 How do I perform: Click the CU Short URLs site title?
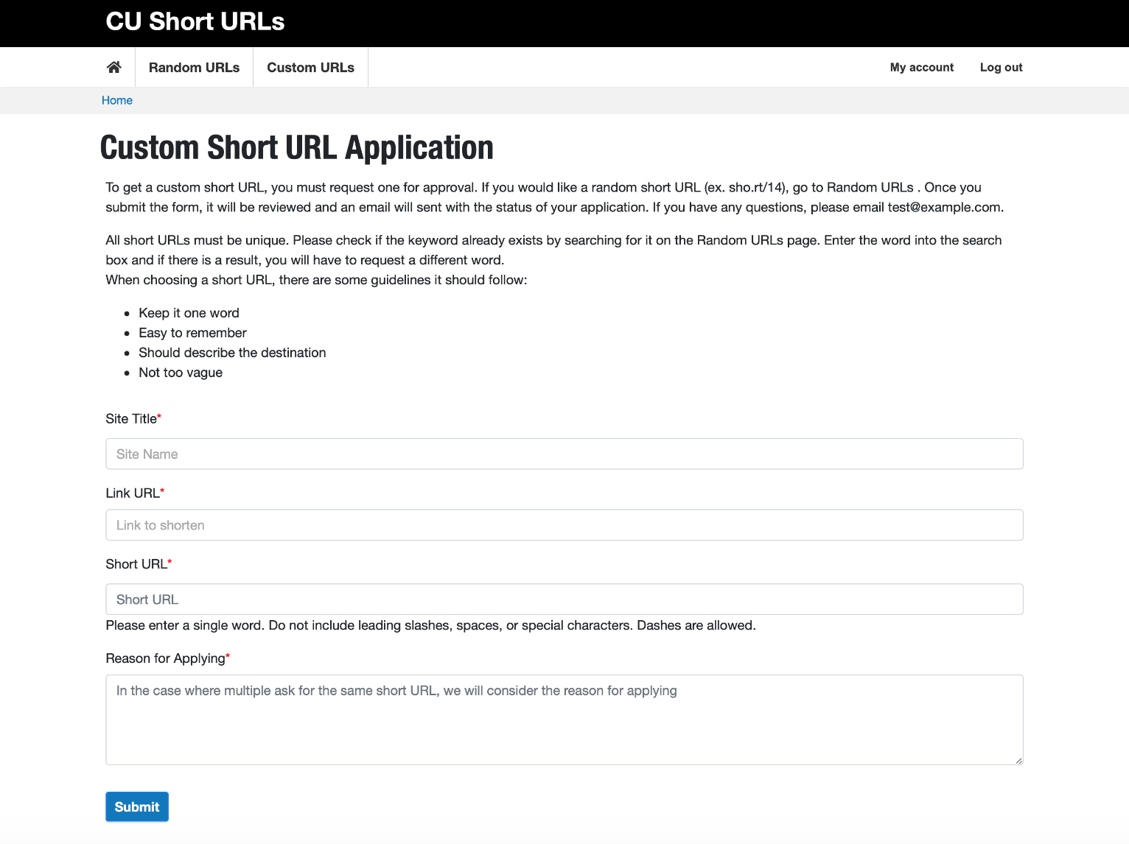tap(195, 21)
